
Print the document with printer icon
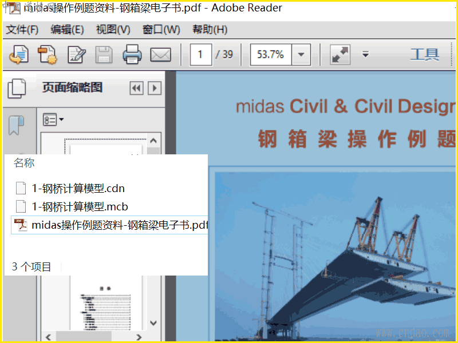(132, 54)
